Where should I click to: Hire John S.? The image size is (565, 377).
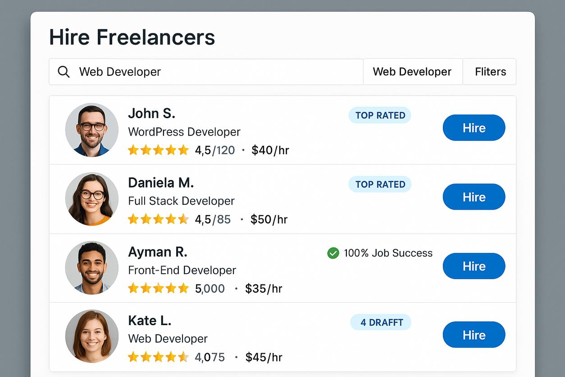(474, 128)
